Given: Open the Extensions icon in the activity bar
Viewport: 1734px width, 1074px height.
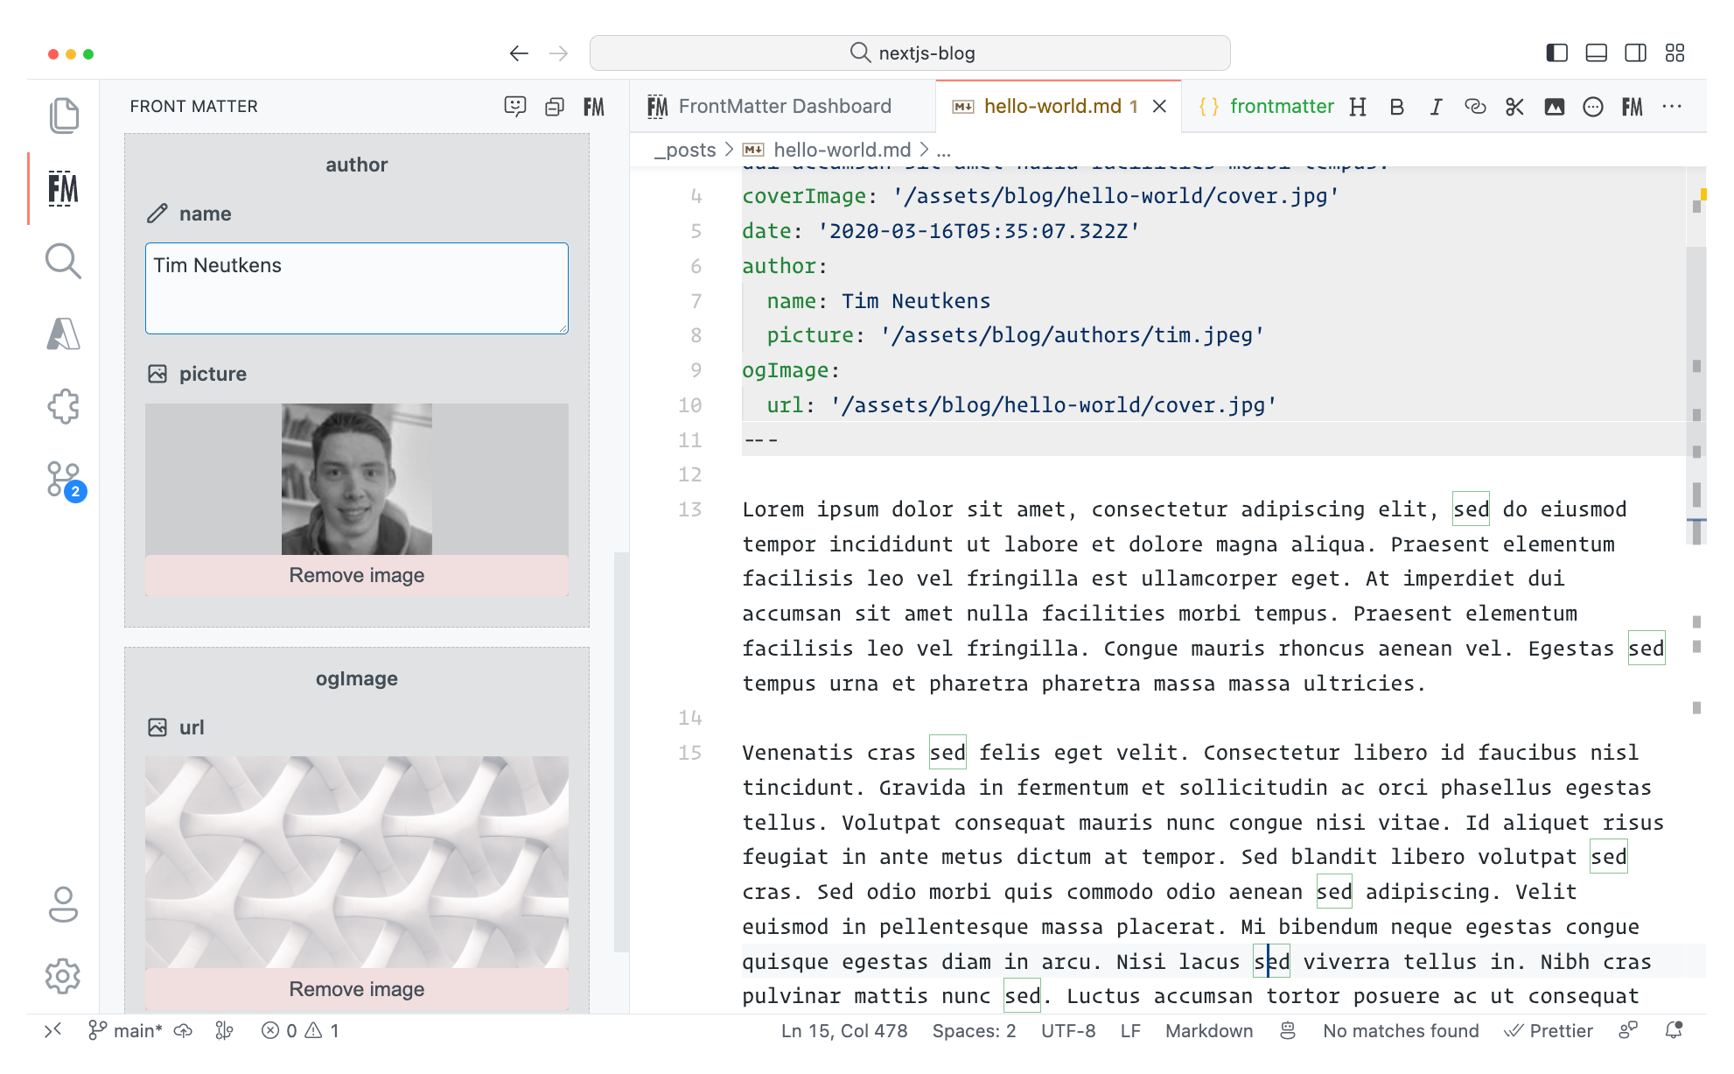Looking at the screenshot, I should click(63, 406).
